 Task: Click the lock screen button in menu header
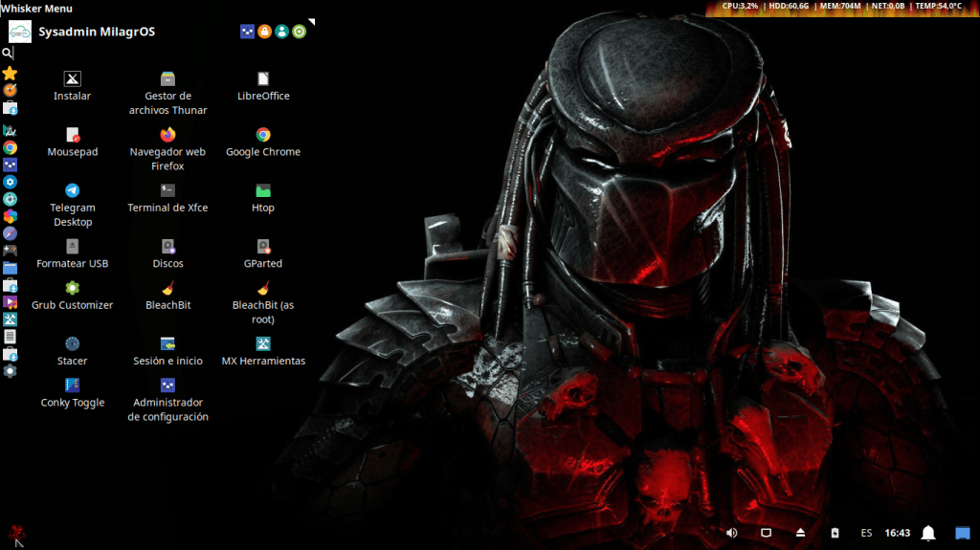(264, 32)
